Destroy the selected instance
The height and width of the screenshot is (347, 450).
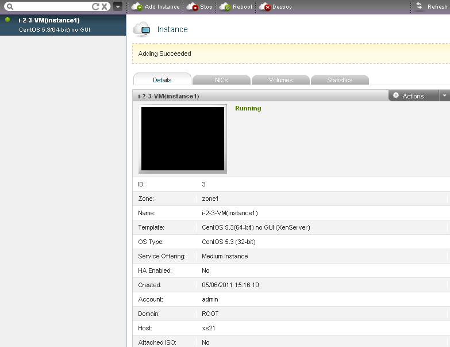pyautogui.click(x=275, y=6)
